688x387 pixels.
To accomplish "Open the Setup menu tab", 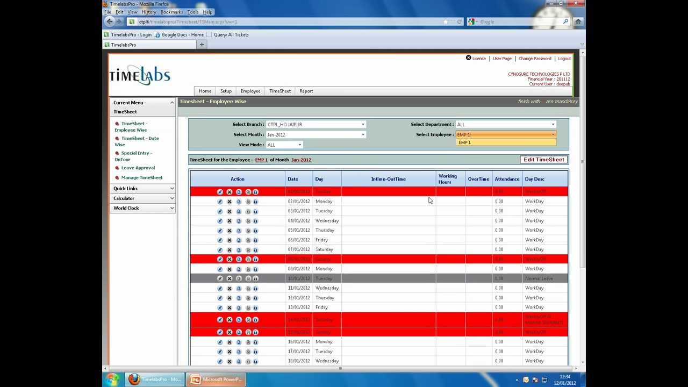I will click(x=226, y=91).
